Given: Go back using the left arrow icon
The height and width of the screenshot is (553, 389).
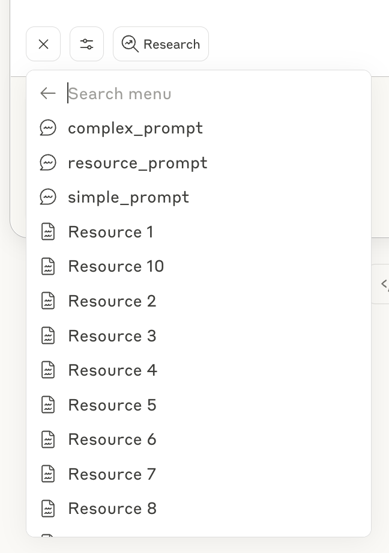Looking at the screenshot, I should [x=48, y=93].
